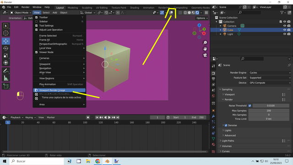Open the Tool properties tab icon

(213, 66)
